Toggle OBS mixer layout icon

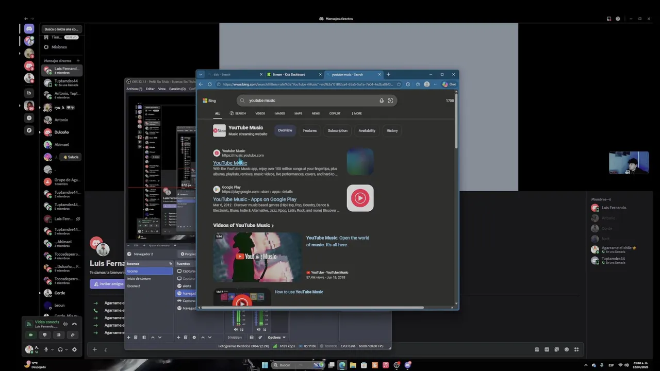click(252, 338)
